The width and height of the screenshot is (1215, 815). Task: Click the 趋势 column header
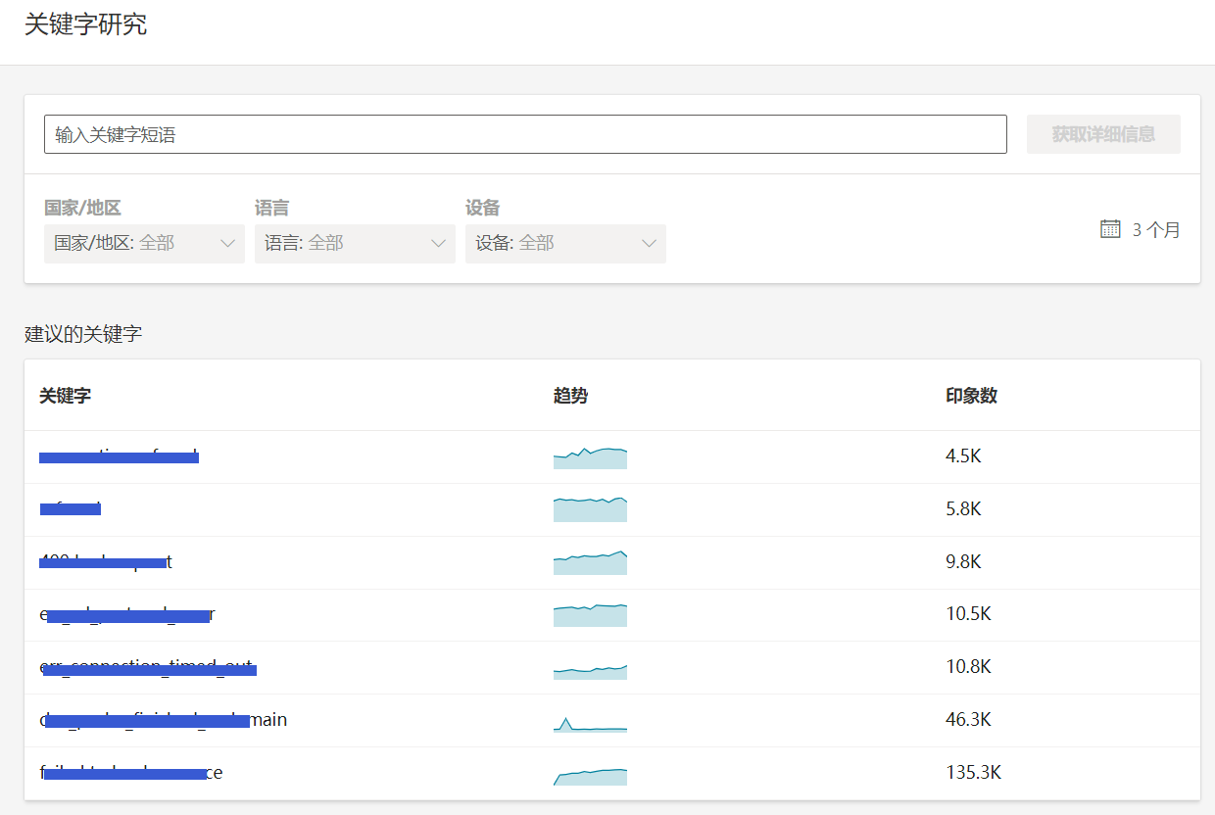tap(570, 396)
